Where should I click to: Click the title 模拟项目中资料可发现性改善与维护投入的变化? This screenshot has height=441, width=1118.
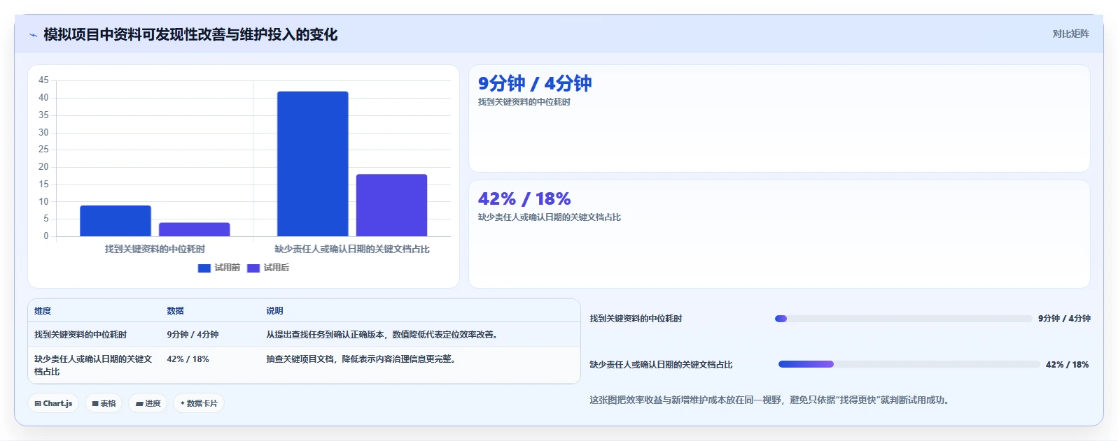pos(190,35)
